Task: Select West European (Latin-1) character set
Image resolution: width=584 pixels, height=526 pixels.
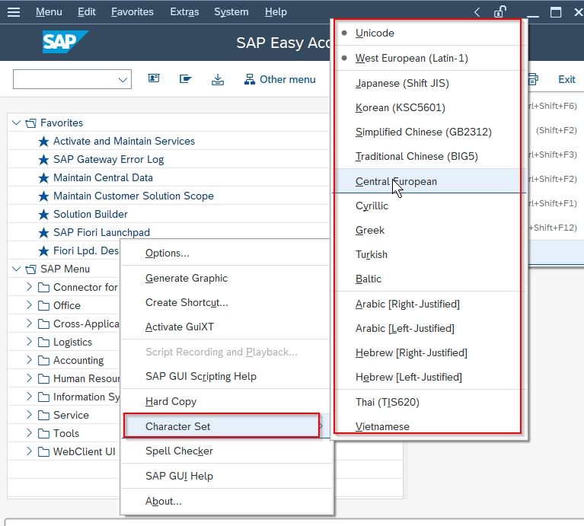Action: click(428, 58)
